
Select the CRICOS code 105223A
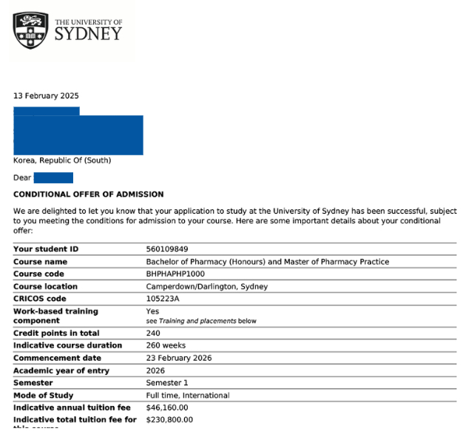[x=163, y=299]
